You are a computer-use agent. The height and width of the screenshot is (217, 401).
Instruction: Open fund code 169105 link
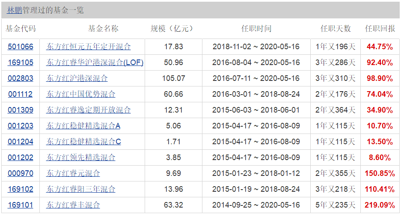pos(20,63)
